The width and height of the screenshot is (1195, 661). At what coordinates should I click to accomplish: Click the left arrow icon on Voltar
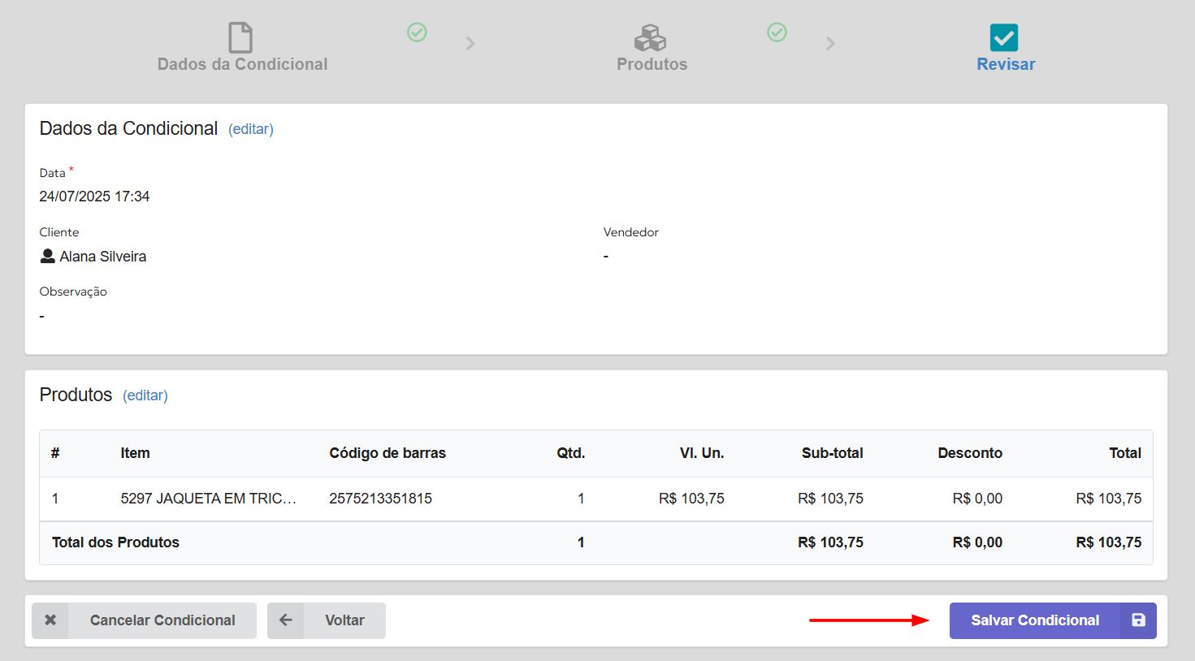pos(286,620)
